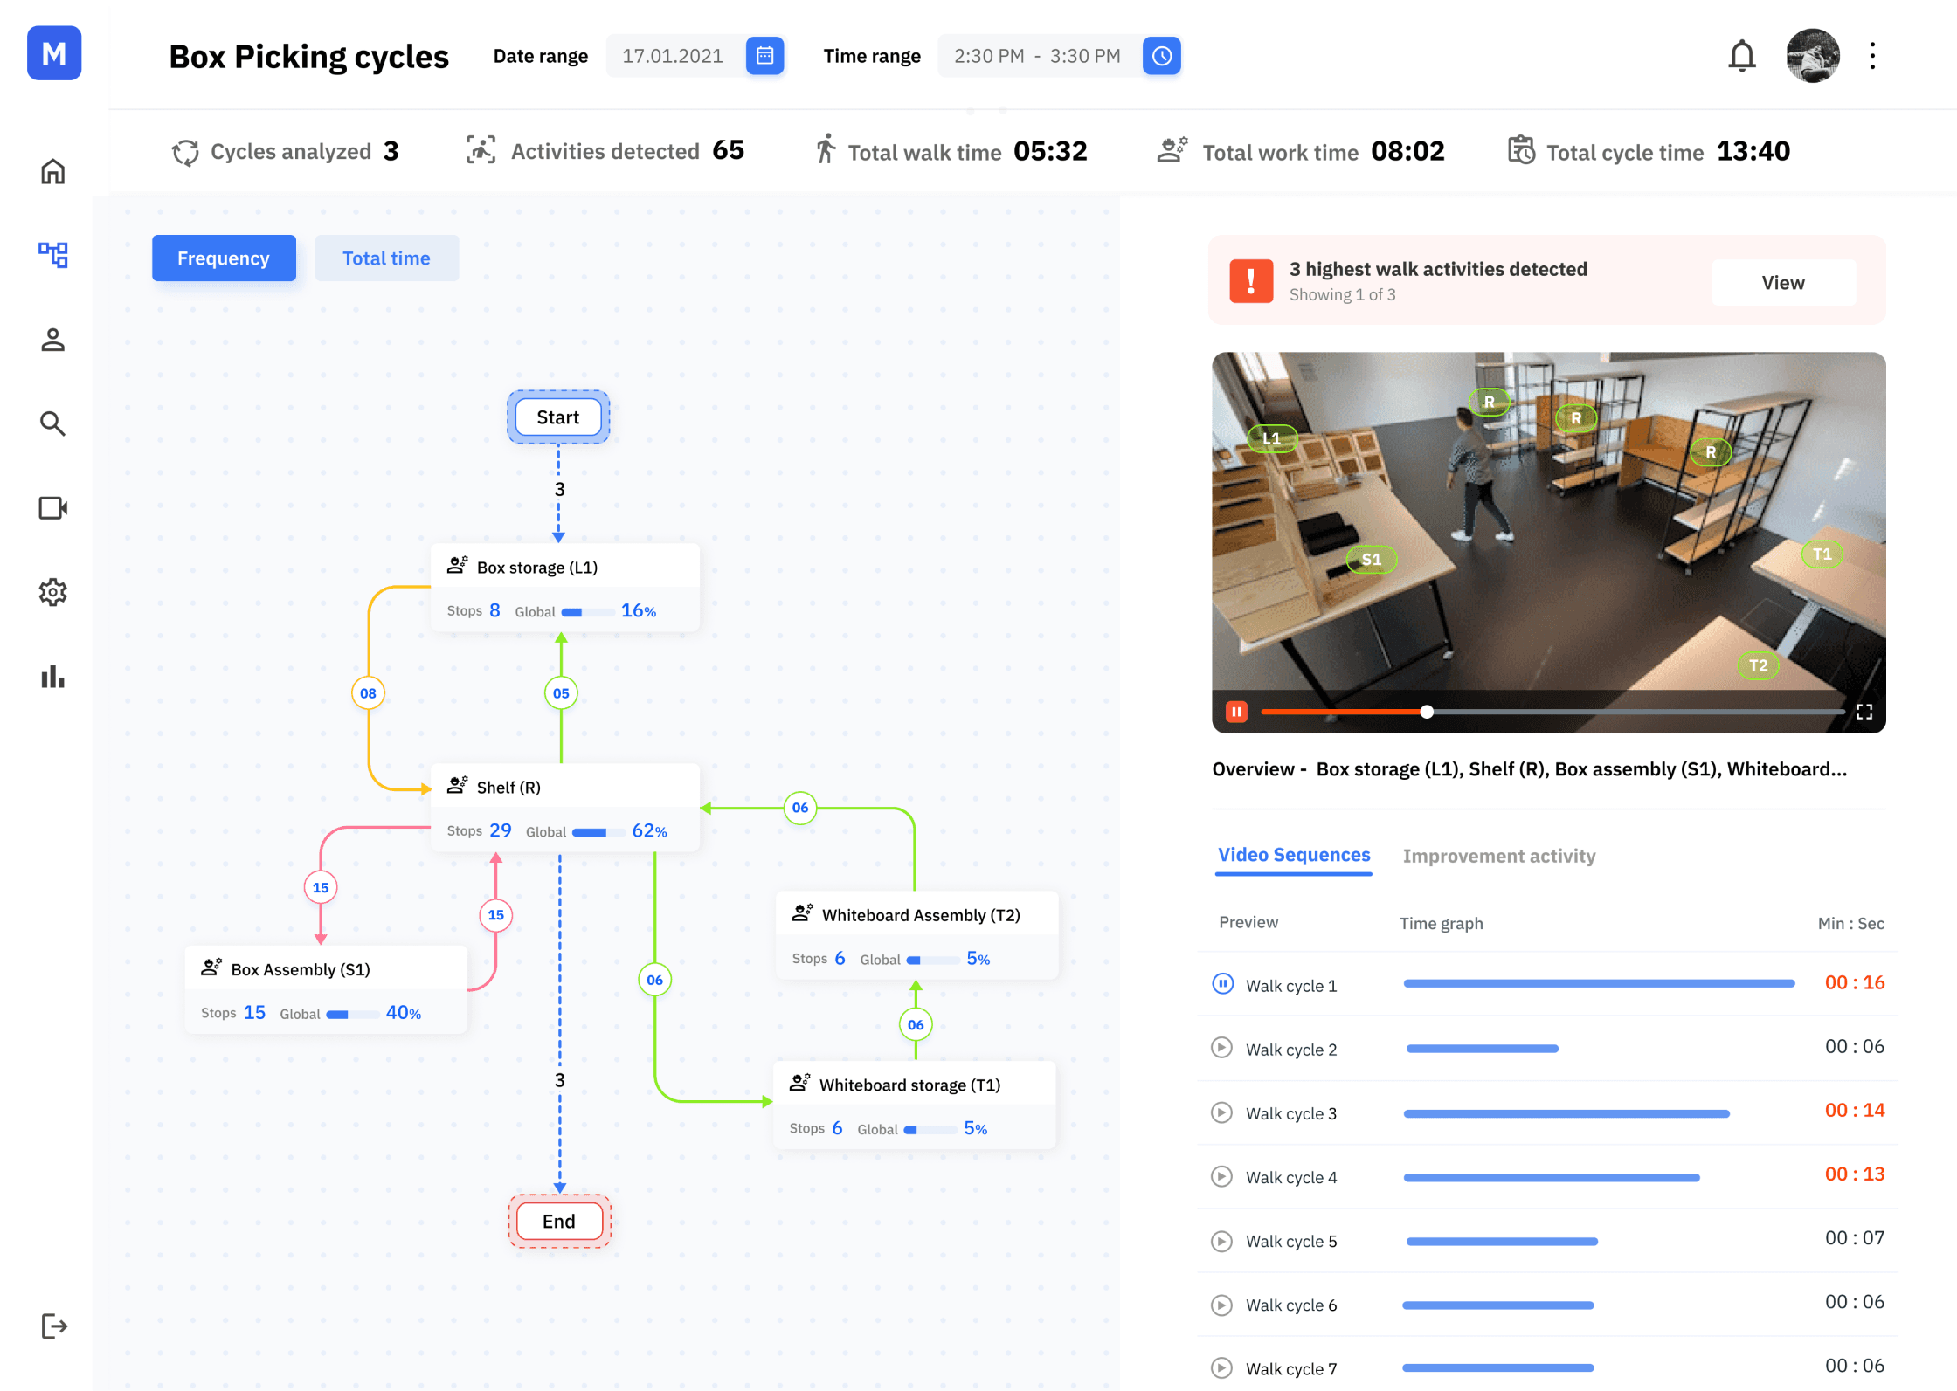This screenshot has width=1957, height=1391.
Task: Open the user profile sidebar icon
Action: click(x=53, y=340)
